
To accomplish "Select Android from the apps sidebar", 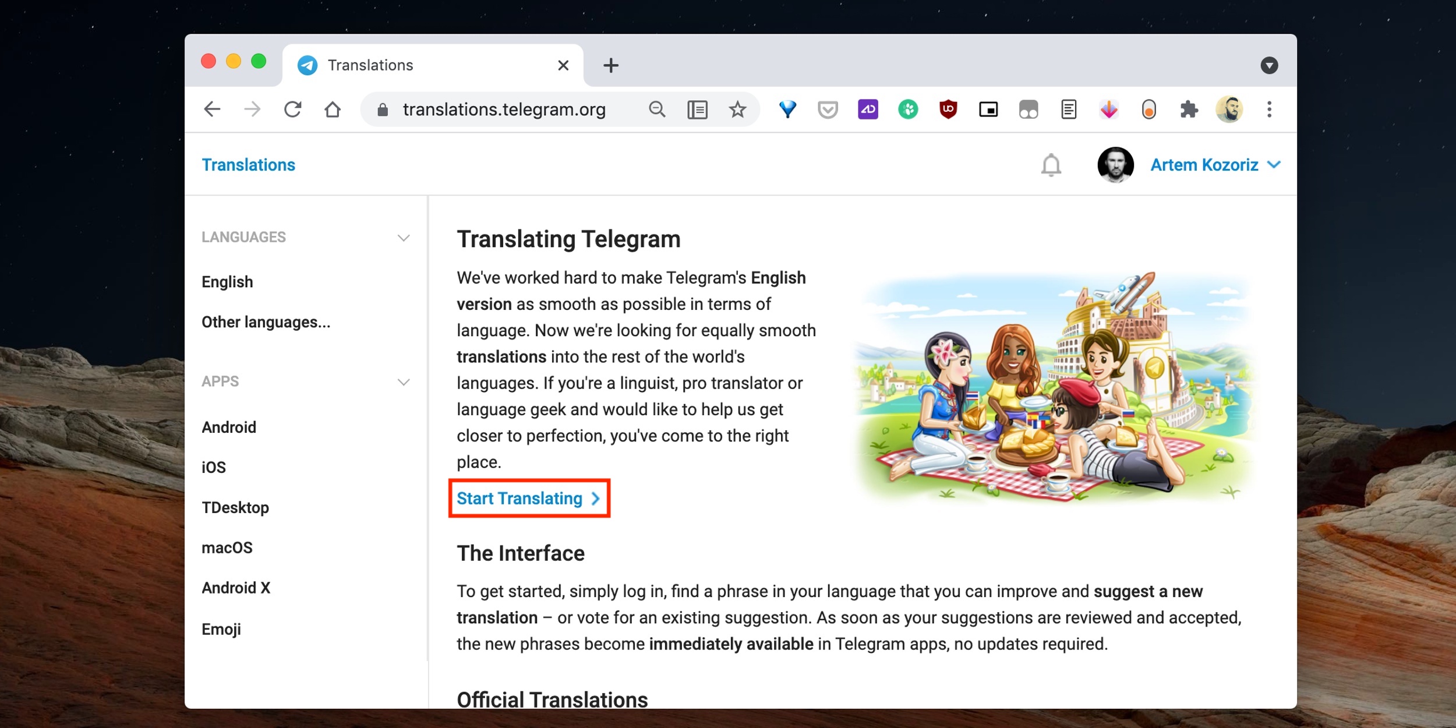I will 228,427.
